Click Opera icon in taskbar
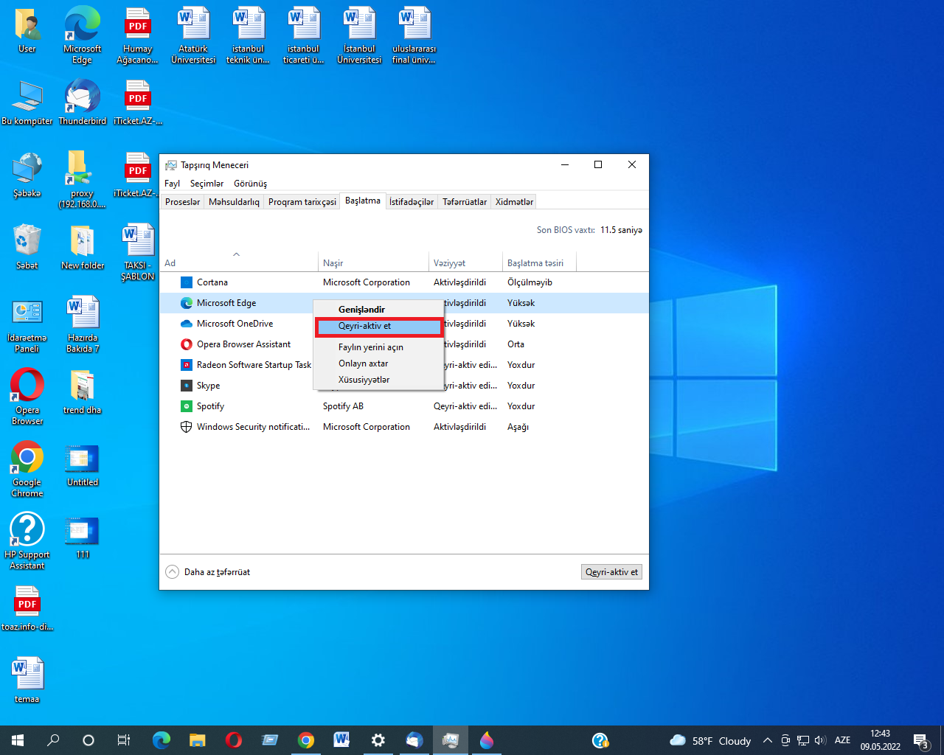 (233, 740)
